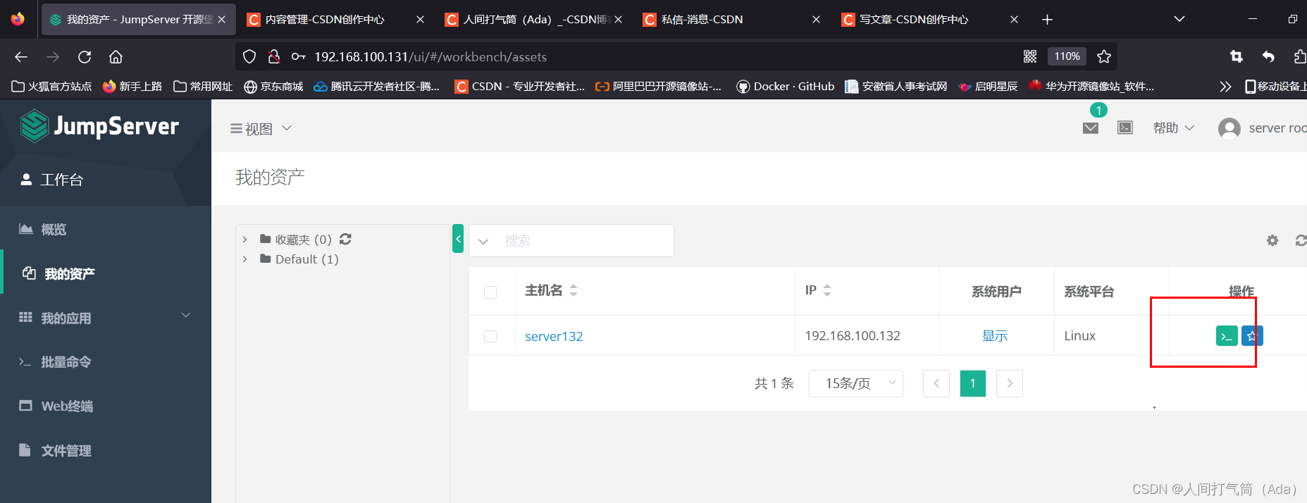The width and height of the screenshot is (1307, 503).
Task: Open the server132 hostname link
Action: click(x=554, y=336)
